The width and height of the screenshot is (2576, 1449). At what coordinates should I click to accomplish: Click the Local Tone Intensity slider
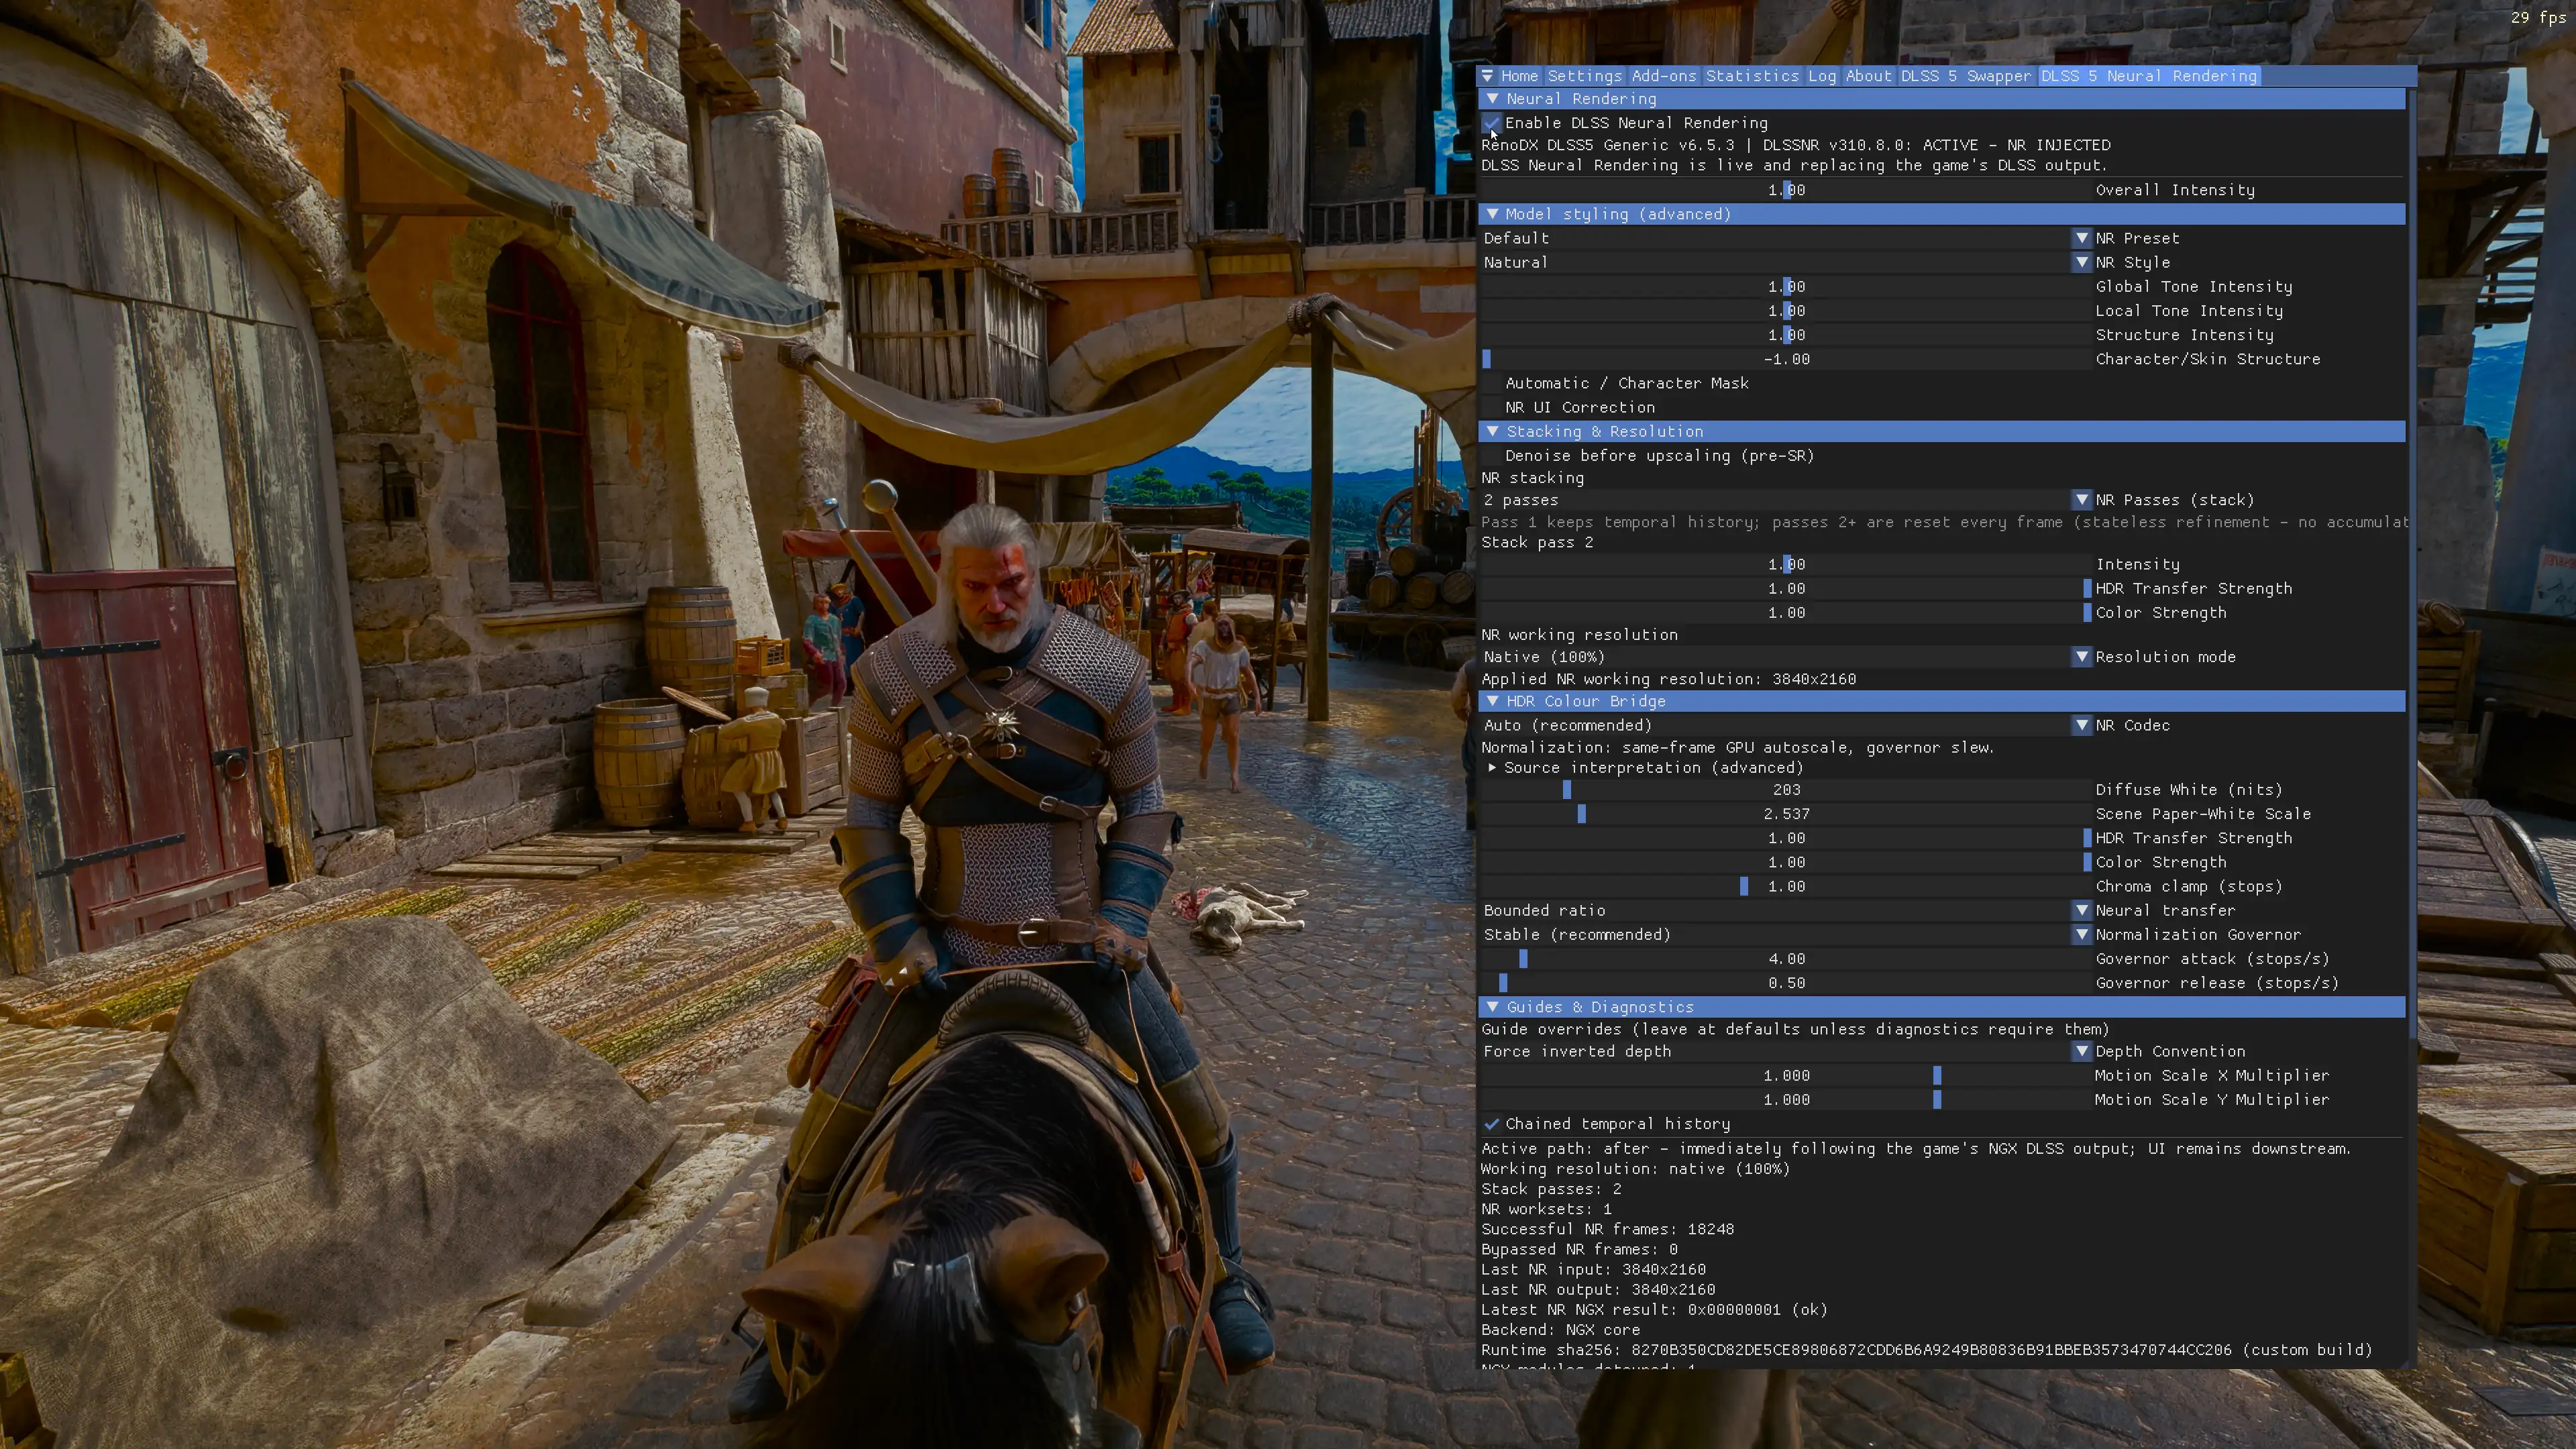(1786, 311)
